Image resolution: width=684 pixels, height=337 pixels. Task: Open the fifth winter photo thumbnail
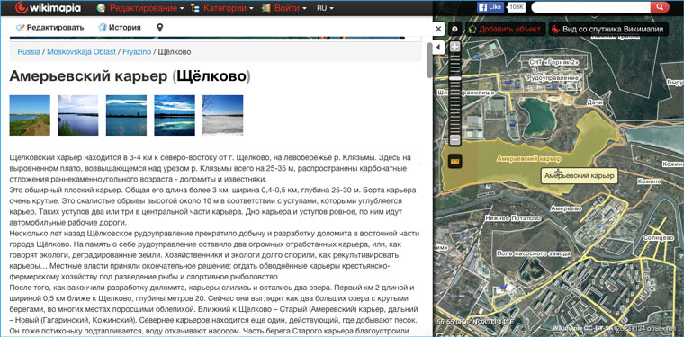[x=223, y=115]
